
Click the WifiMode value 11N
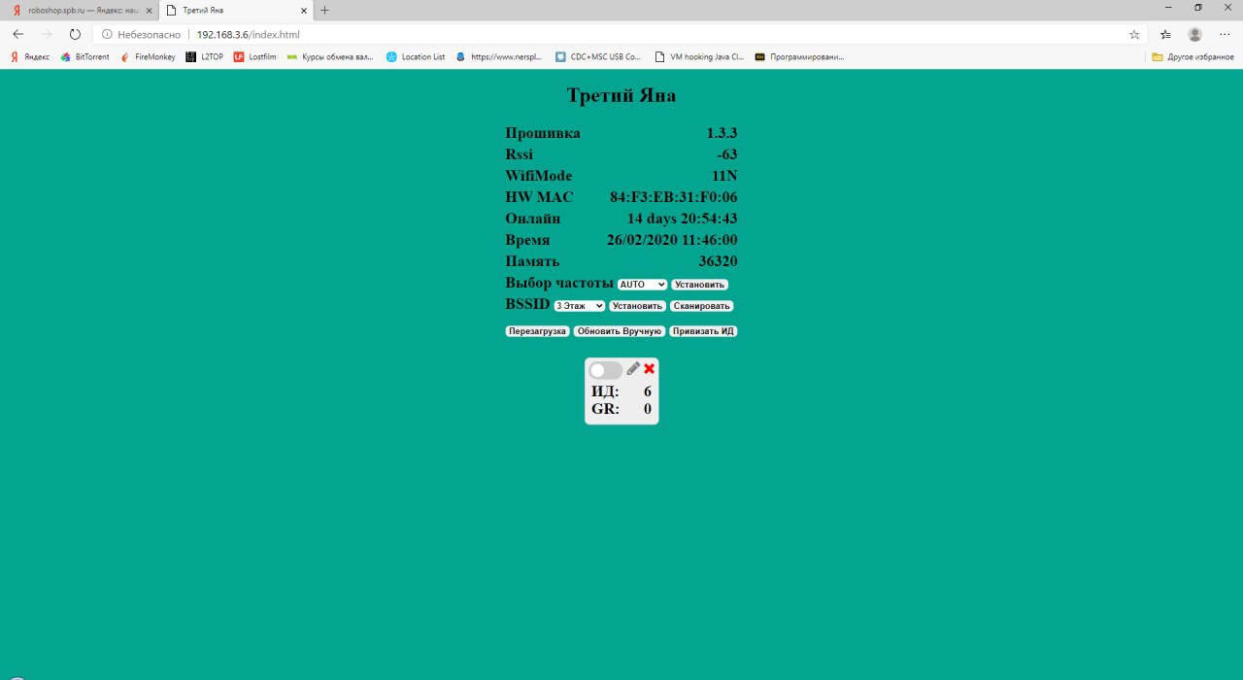724,176
